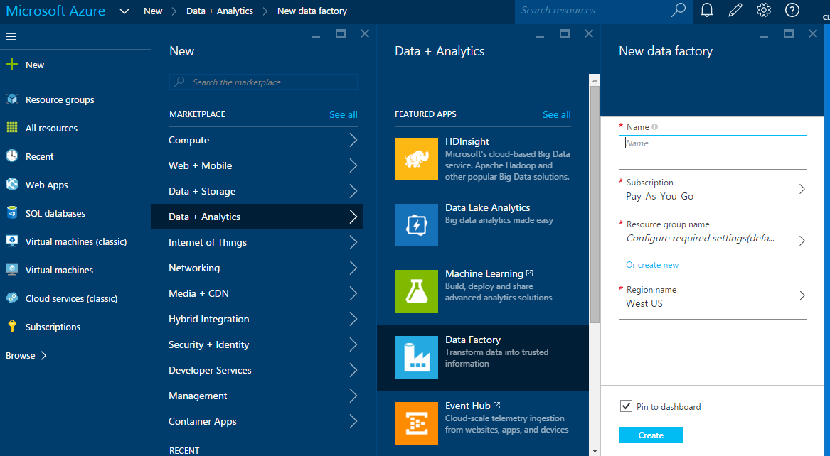Toggle the hamburger menu icon
Screen dimensions: 830x456
(x=11, y=36)
